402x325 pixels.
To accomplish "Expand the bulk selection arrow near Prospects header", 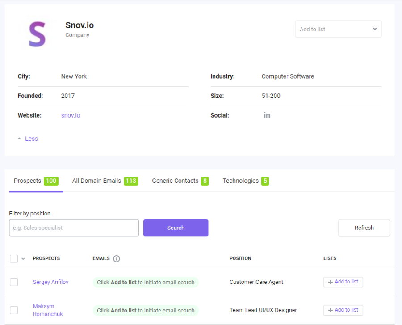I will (23, 259).
